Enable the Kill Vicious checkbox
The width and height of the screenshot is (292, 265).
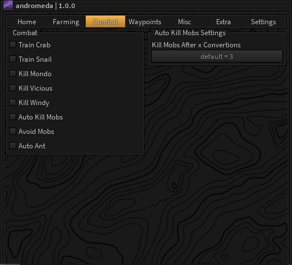click(13, 88)
